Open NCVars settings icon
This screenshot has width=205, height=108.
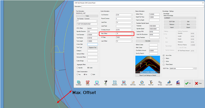pyautogui.click(x=160, y=83)
